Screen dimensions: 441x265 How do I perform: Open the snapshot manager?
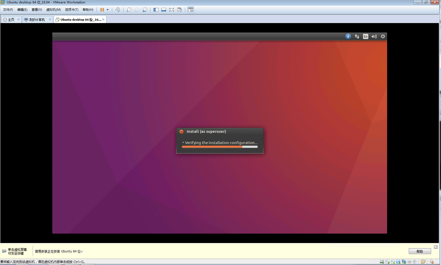pyautogui.click(x=145, y=10)
